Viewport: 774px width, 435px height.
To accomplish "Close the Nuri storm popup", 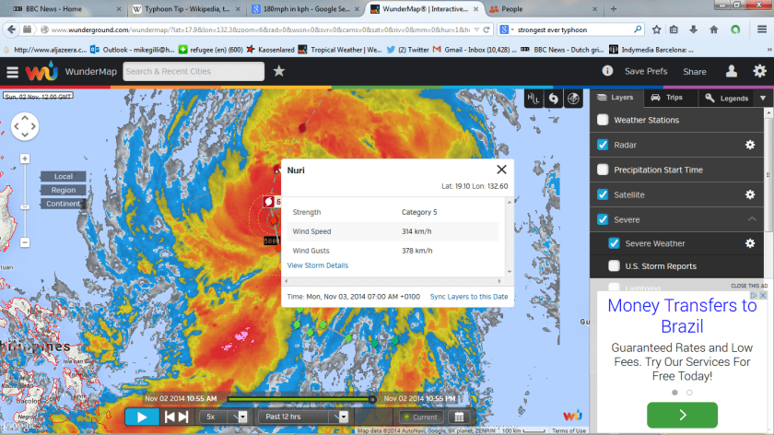I will [501, 170].
